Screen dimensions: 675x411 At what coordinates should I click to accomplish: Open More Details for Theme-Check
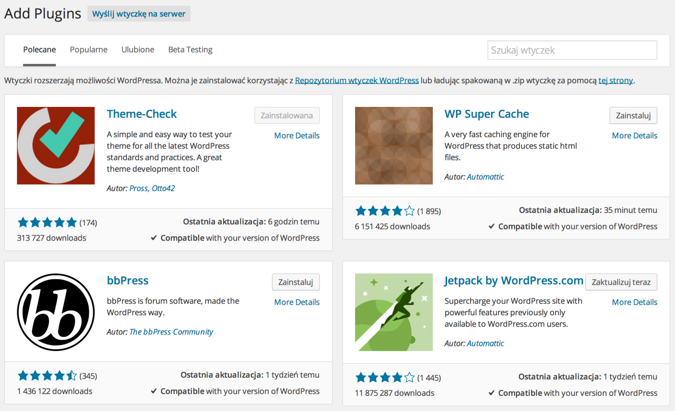point(296,136)
